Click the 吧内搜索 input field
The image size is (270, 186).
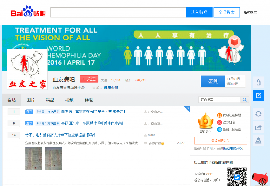220,100
